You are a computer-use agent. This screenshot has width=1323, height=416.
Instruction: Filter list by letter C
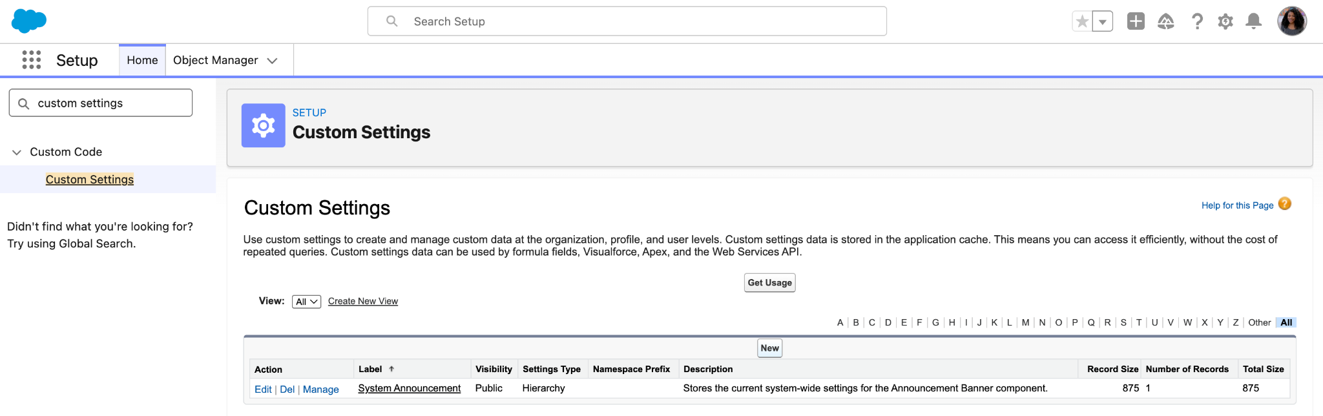871,322
